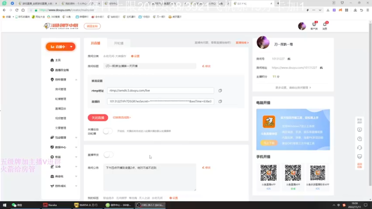Screen dimensions: 372x209
Task: Click the 返回主站 button in header
Action: pos(92,26)
